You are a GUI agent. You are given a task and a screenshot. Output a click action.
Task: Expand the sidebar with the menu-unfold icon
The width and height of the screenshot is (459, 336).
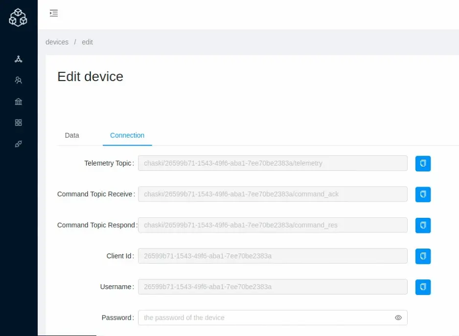[54, 13]
